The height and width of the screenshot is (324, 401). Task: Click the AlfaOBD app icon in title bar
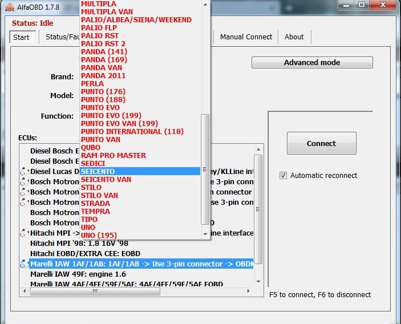pos(7,7)
